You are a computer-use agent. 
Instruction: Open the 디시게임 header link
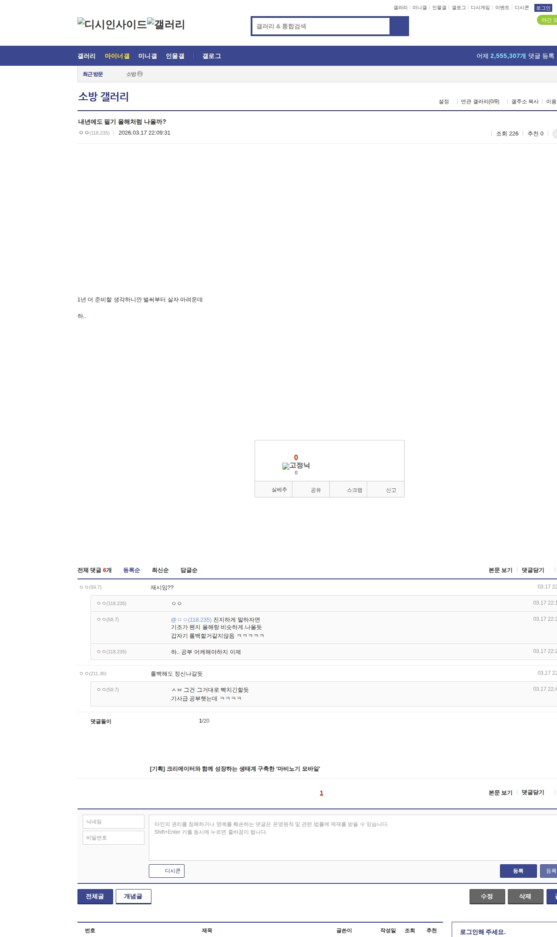(480, 8)
